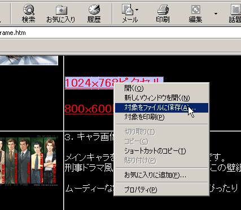Expand the メール dropdown arrow

coord(137,10)
